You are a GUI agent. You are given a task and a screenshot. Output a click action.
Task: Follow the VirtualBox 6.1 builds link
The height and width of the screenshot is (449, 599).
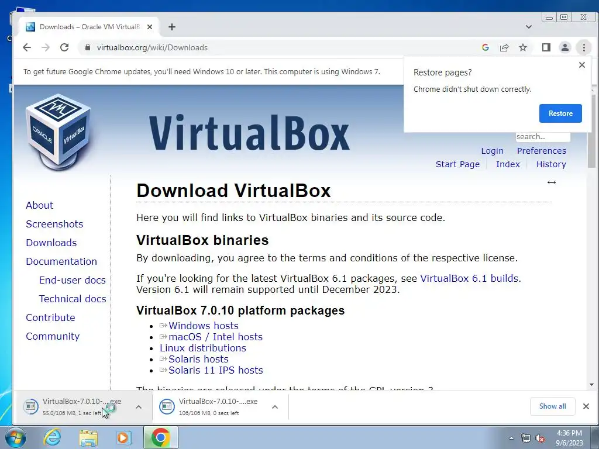[x=469, y=278]
